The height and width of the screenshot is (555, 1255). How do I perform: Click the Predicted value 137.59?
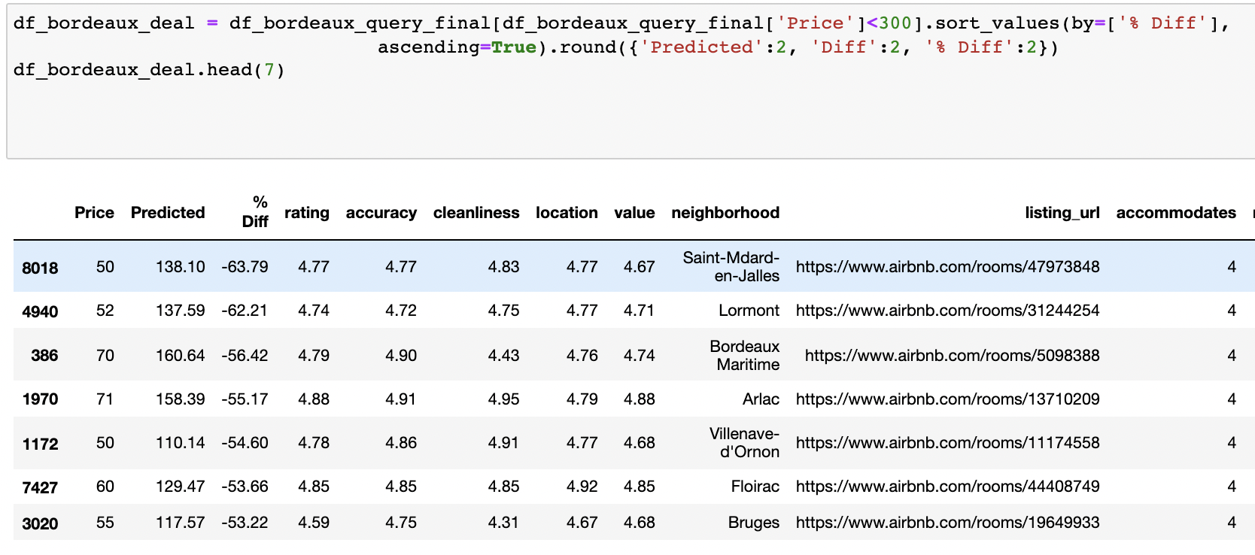181,311
